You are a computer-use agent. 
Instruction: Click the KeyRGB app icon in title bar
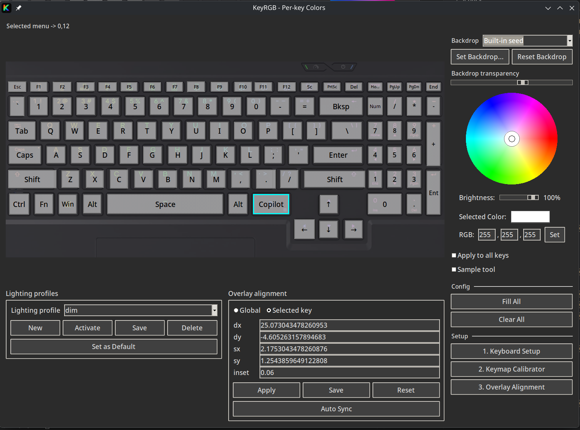point(6,8)
